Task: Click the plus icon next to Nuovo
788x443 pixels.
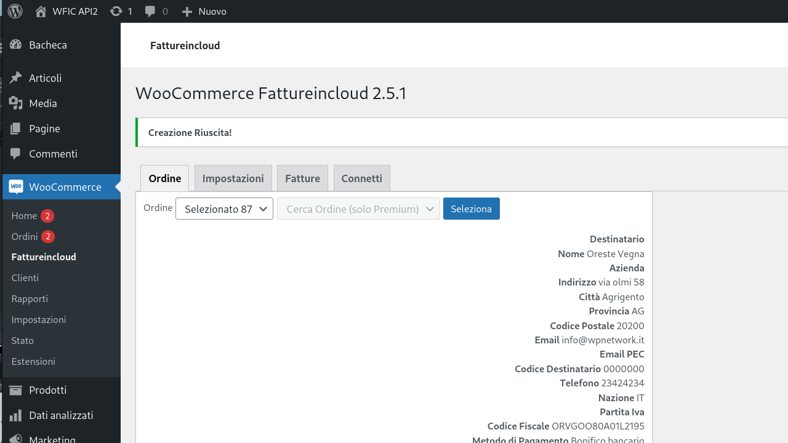Action: pos(187,11)
